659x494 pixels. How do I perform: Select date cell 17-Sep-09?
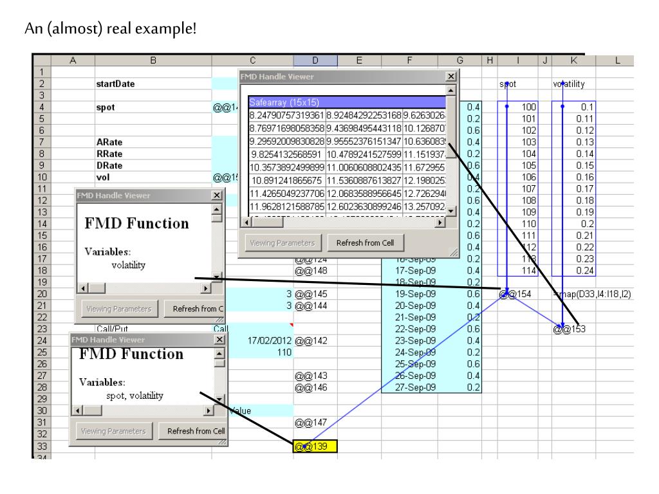coord(409,271)
